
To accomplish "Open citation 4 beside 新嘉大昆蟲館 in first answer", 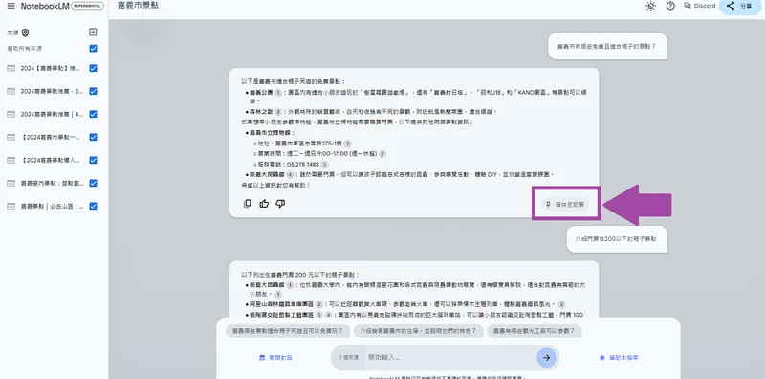I will click(291, 174).
